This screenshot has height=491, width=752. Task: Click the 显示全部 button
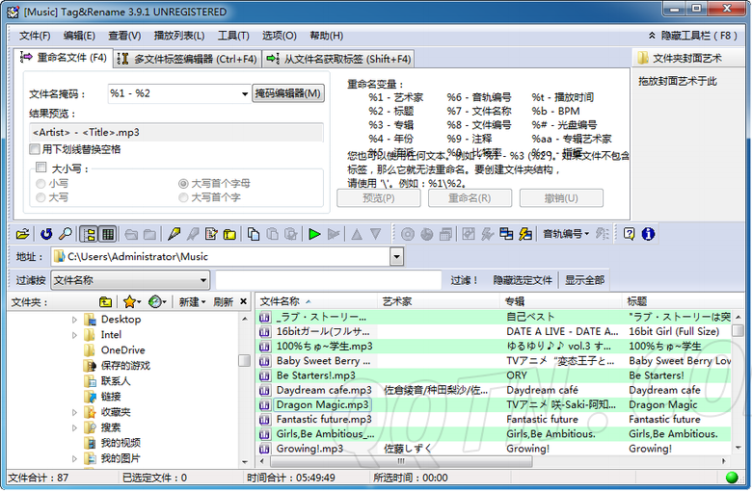[x=584, y=280]
